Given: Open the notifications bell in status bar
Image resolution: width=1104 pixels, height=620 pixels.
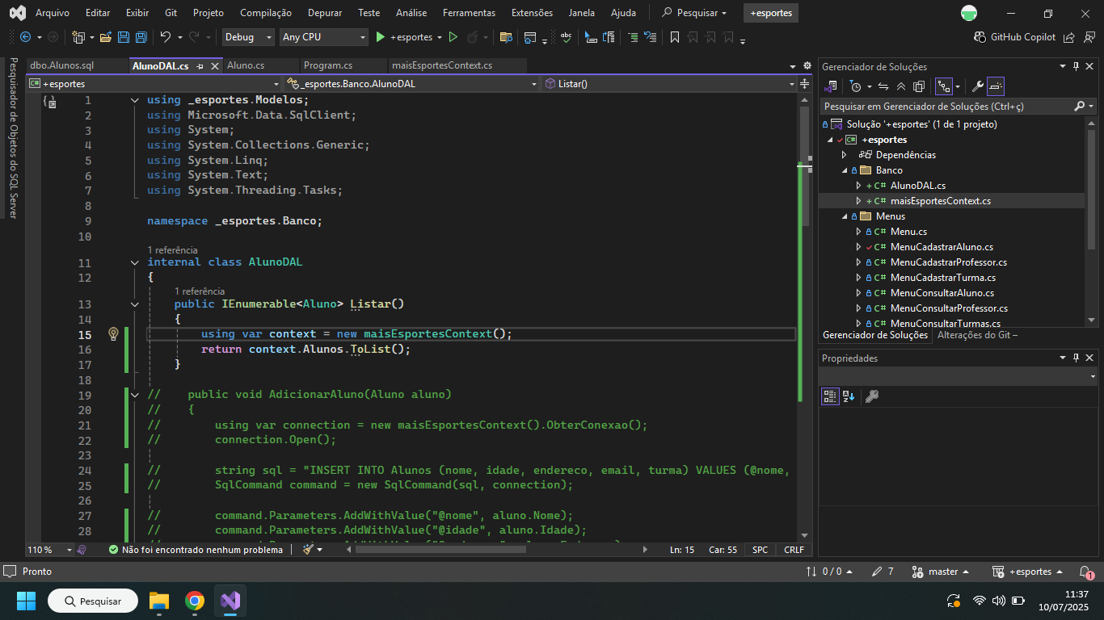Looking at the screenshot, I should tap(1085, 572).
